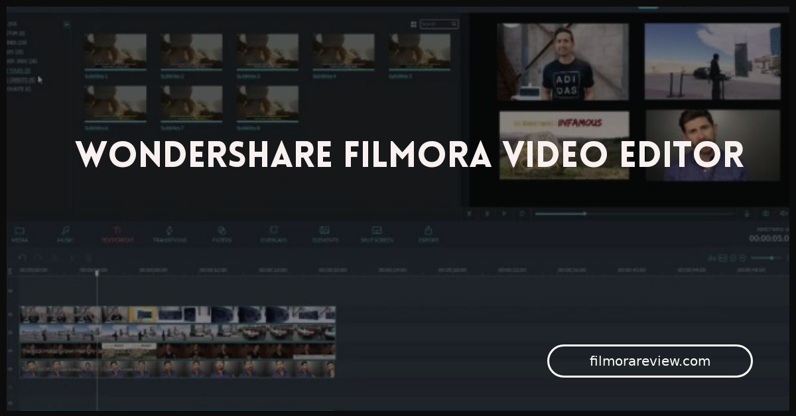The image size is (796, 416).
Task: Play the preview video
Action: click(x=504, y=213)
